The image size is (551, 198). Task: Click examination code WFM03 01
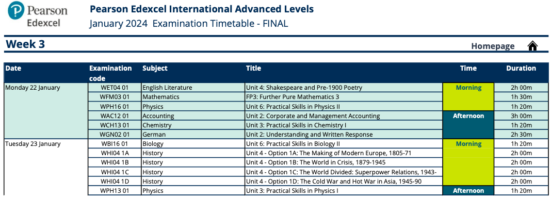[115, 97]
